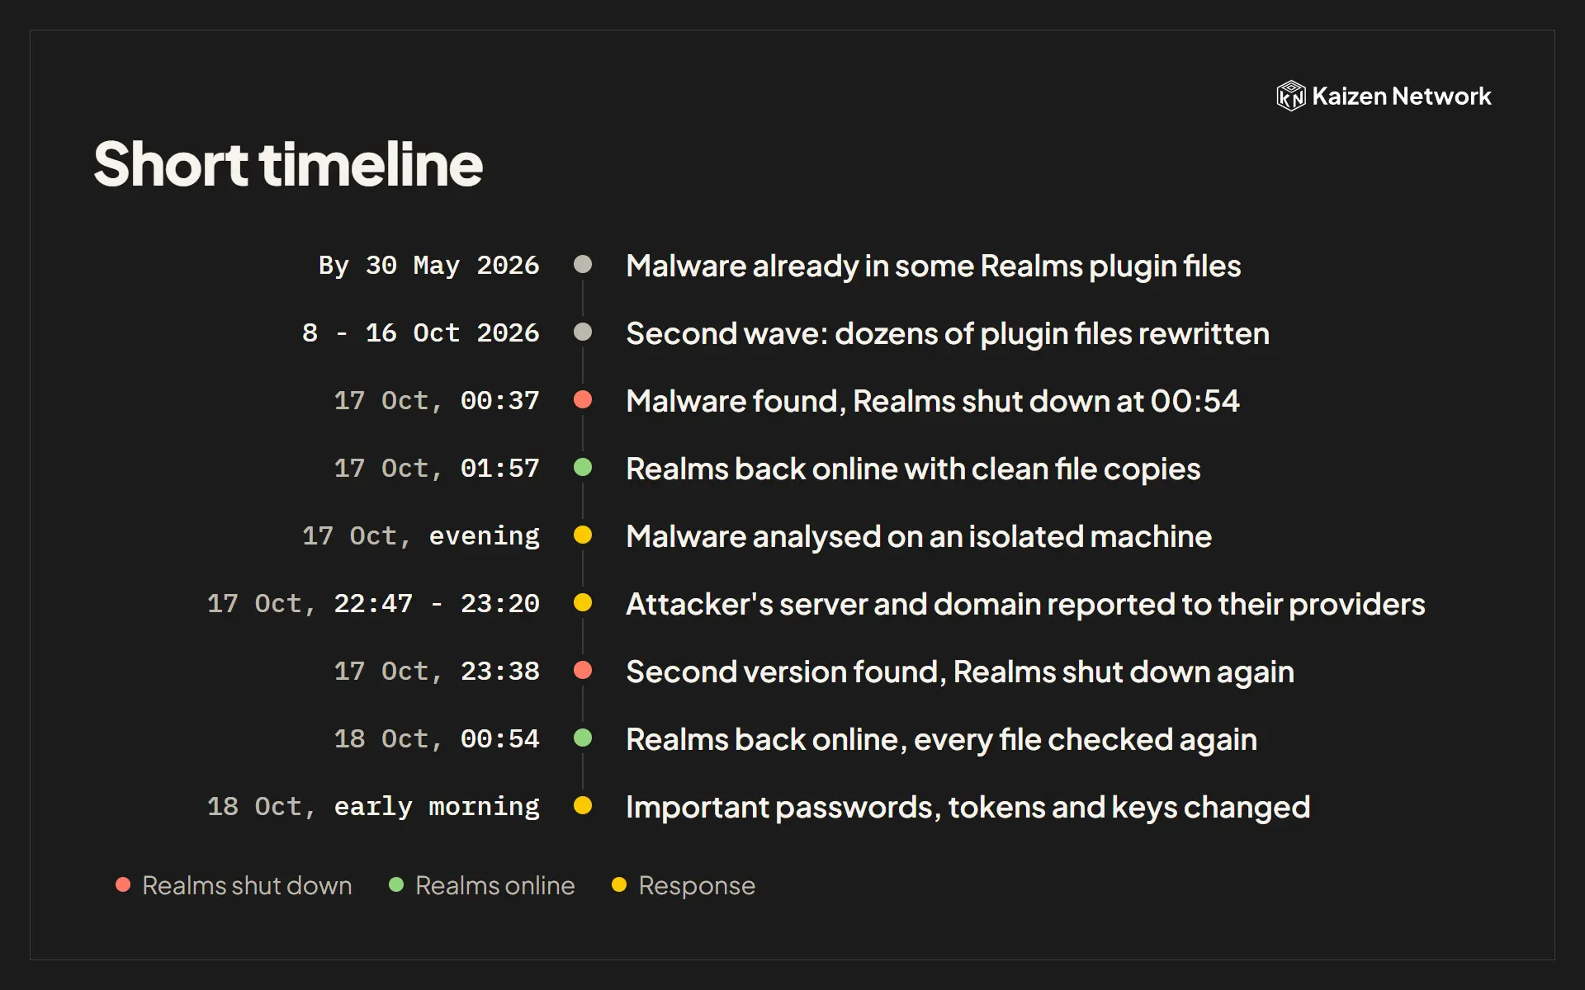Click the grey marker for 8 - 16 Oct 2026
The height and width of the screenshot is (990, 1585).
tap(583, 332)
